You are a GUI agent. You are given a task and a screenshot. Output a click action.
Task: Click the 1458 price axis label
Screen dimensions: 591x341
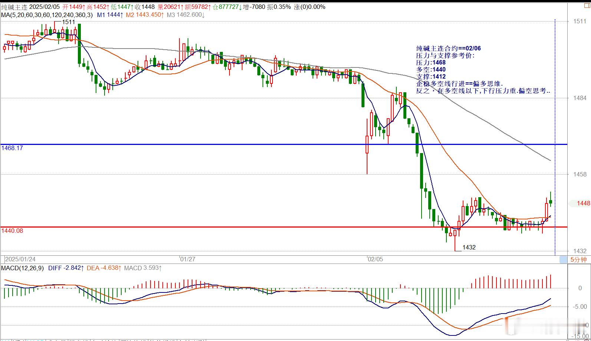(x=580, y=174)
